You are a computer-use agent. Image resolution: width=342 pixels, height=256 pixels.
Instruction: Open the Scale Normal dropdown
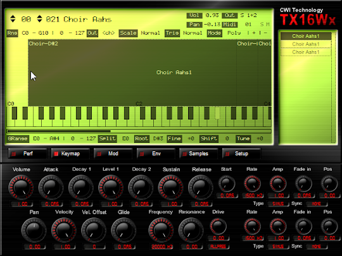coord(150,33)
